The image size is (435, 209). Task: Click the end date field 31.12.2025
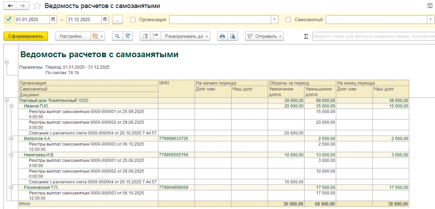point(84,20)
